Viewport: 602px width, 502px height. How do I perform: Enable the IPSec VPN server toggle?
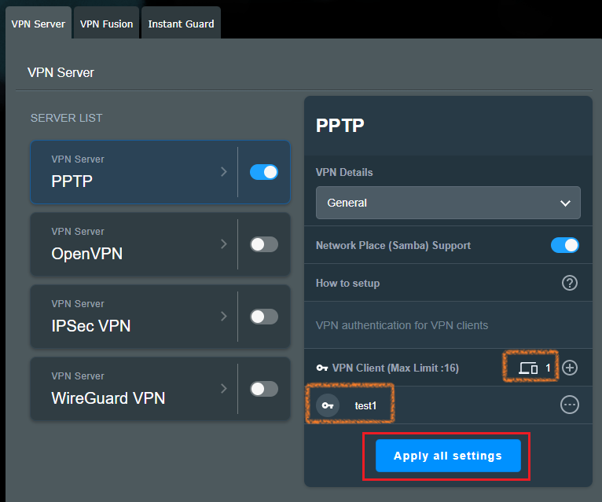[x=264, y=317]
